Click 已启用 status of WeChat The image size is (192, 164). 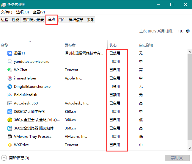click(115, 70)
